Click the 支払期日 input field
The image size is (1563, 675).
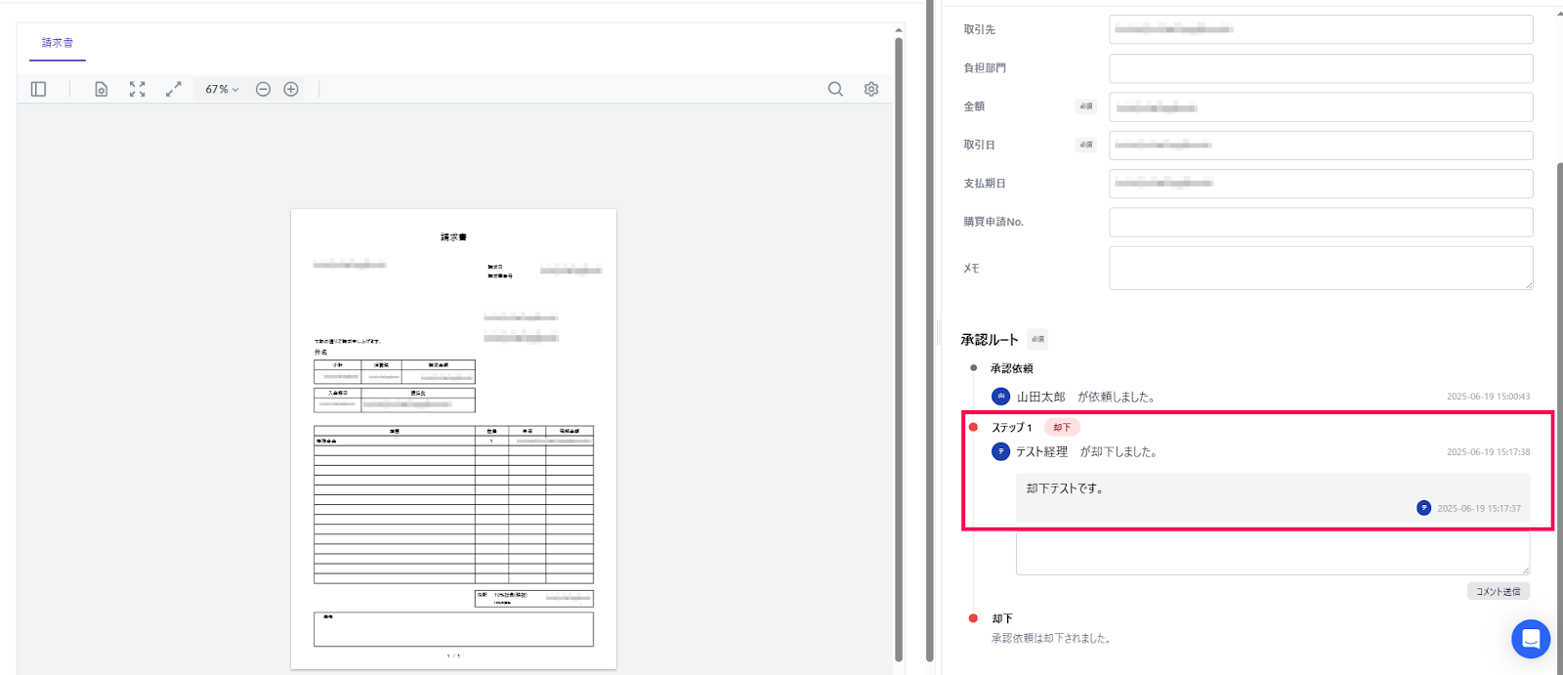(1321, 184)
